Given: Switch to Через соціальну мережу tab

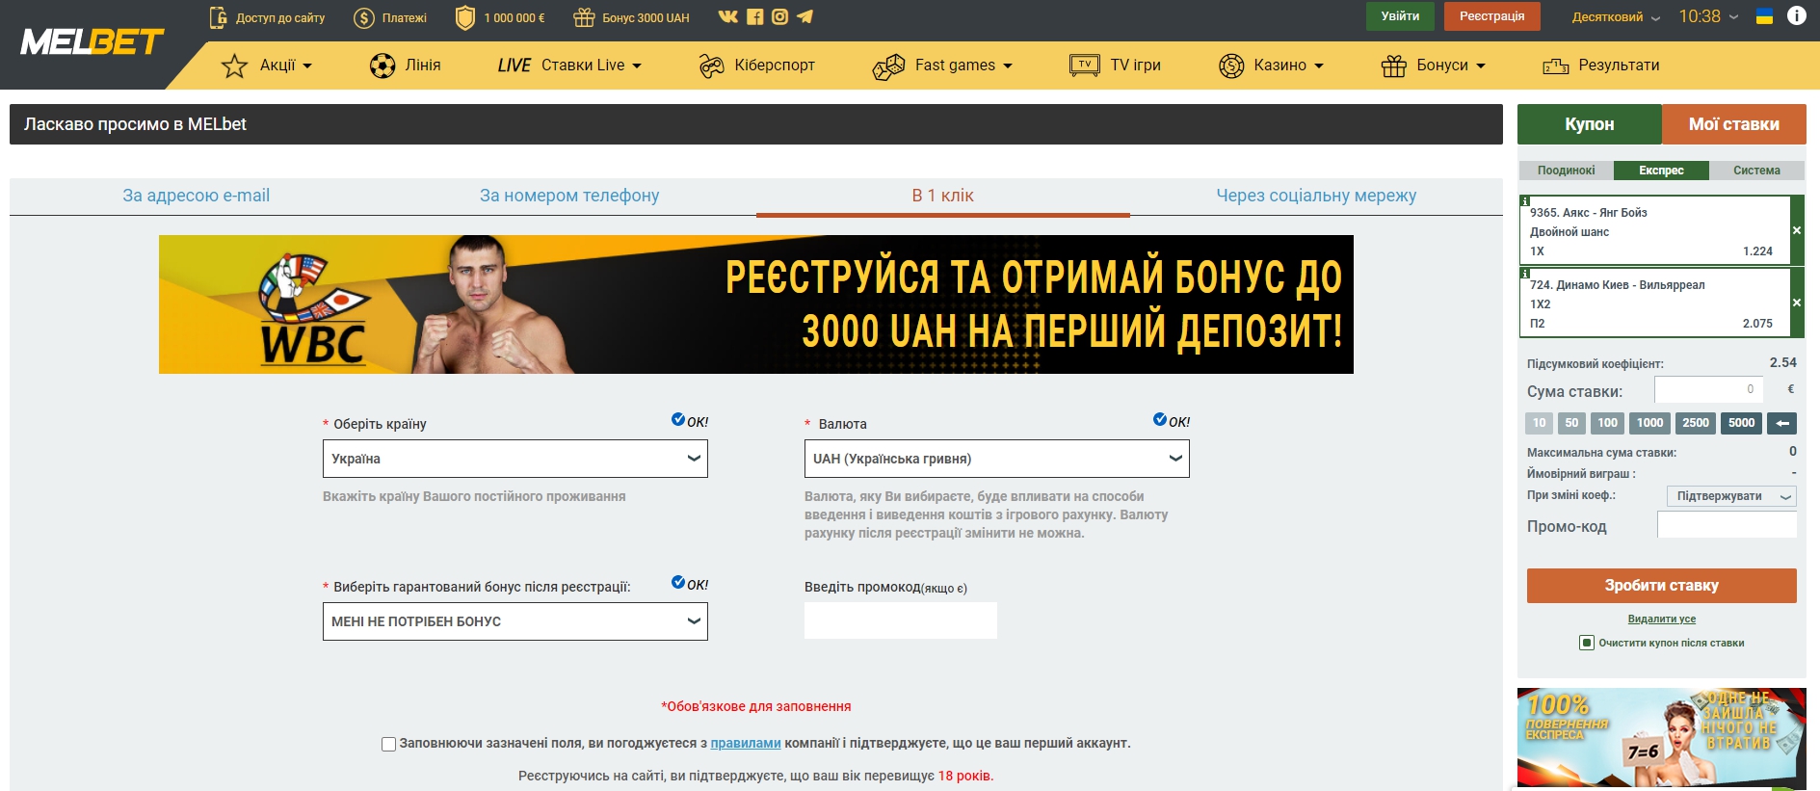Looking at the screenshot, I should pyautogui.click(x=1316, y=196).
